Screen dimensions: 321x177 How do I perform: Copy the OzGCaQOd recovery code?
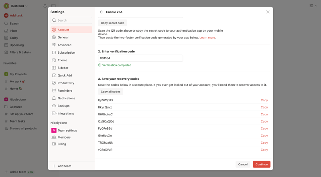pyautogui.click(x=264, y=121)
